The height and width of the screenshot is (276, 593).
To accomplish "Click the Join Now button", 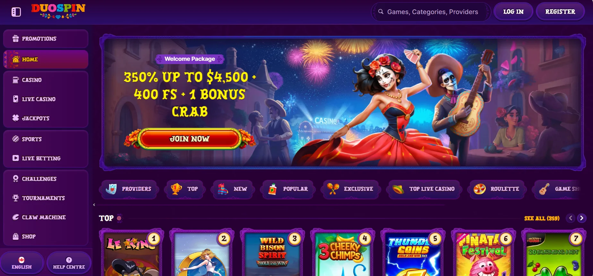I will 190,139.
